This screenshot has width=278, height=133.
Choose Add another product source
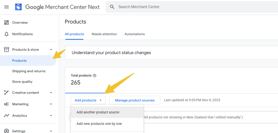pos(98,112)
